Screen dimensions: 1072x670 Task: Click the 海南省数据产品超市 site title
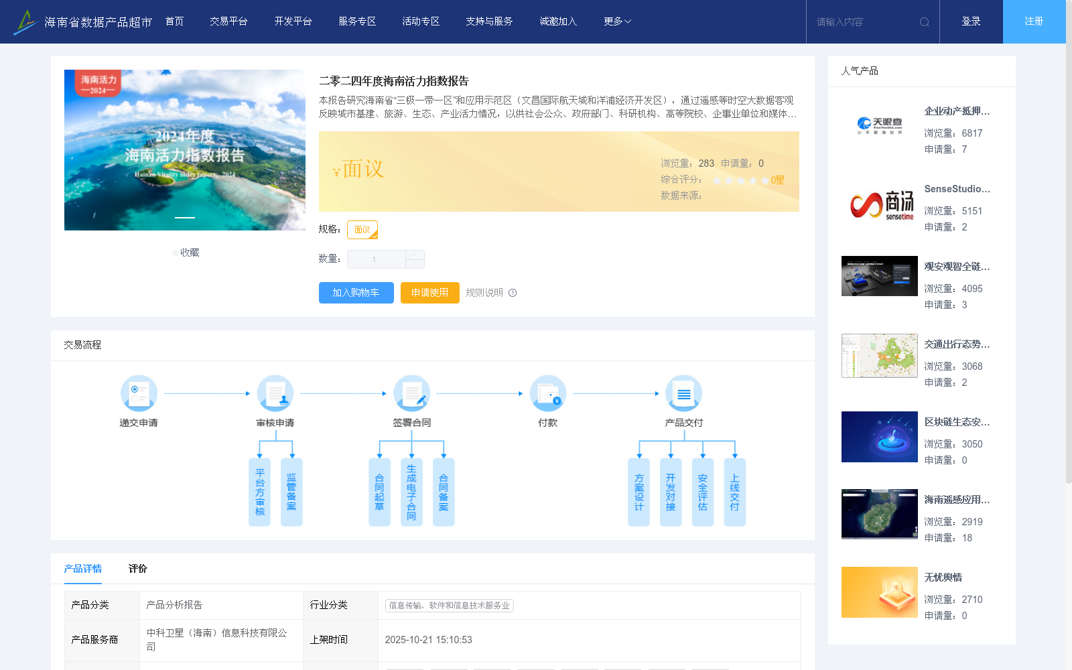(x=98, y=22)
